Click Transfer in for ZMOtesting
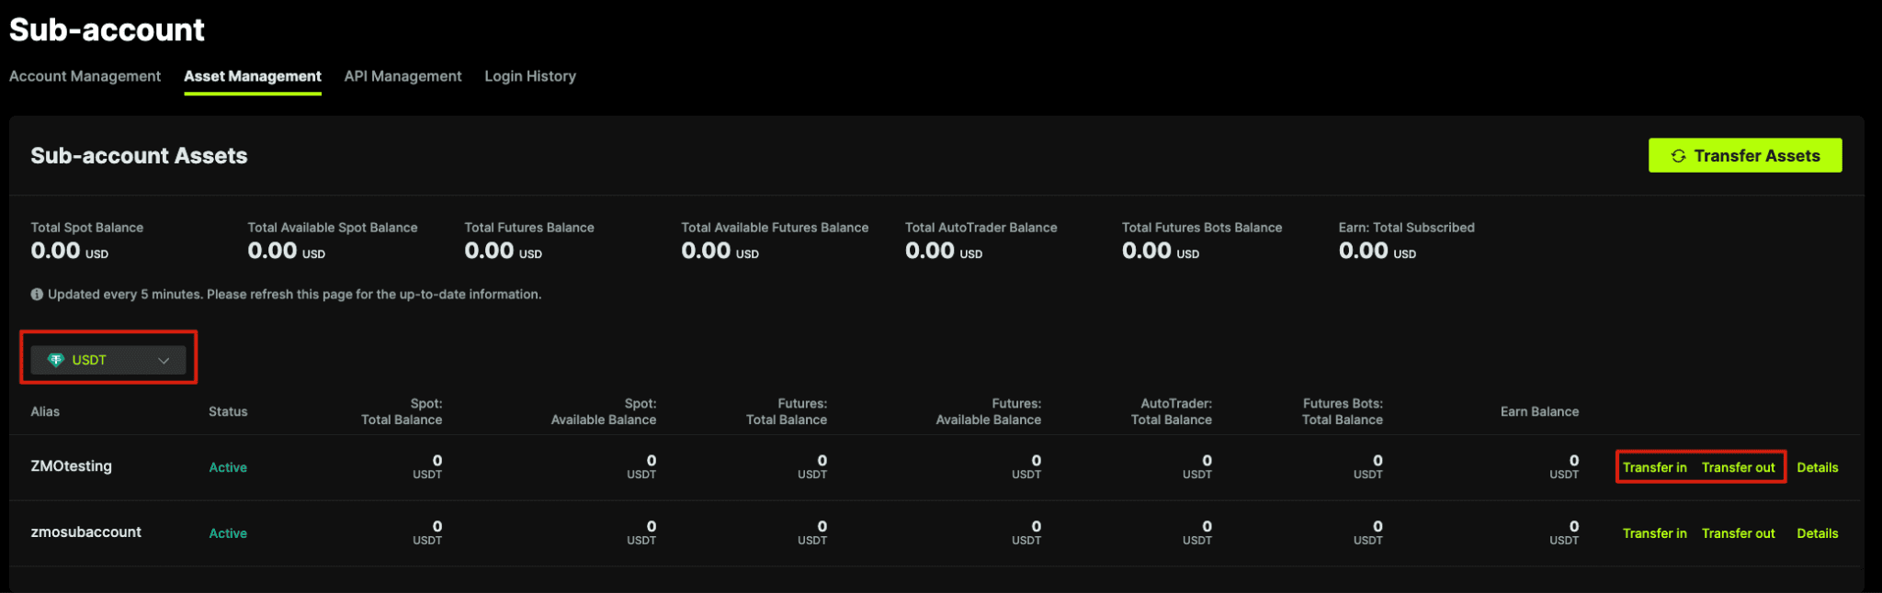 (1654, 467)
